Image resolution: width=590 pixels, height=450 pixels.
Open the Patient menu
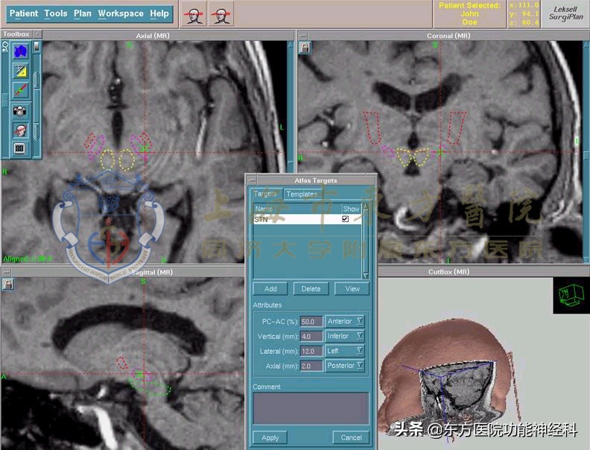coord(24,13)
